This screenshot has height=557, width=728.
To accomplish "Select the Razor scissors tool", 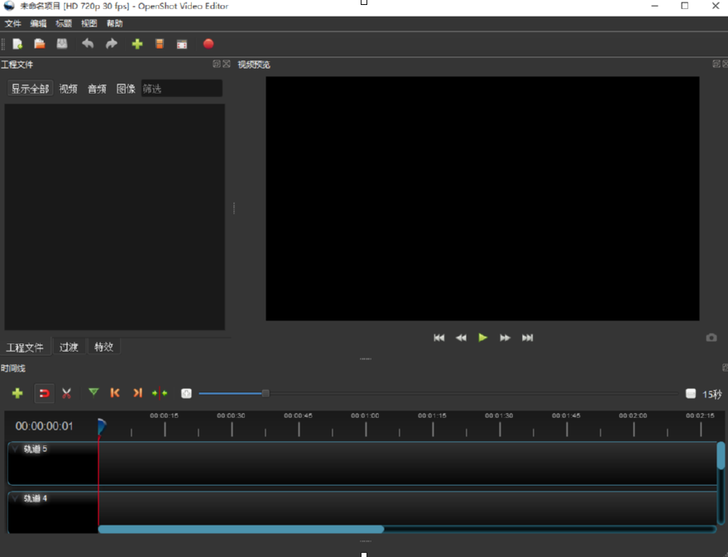I will (67, 393).
